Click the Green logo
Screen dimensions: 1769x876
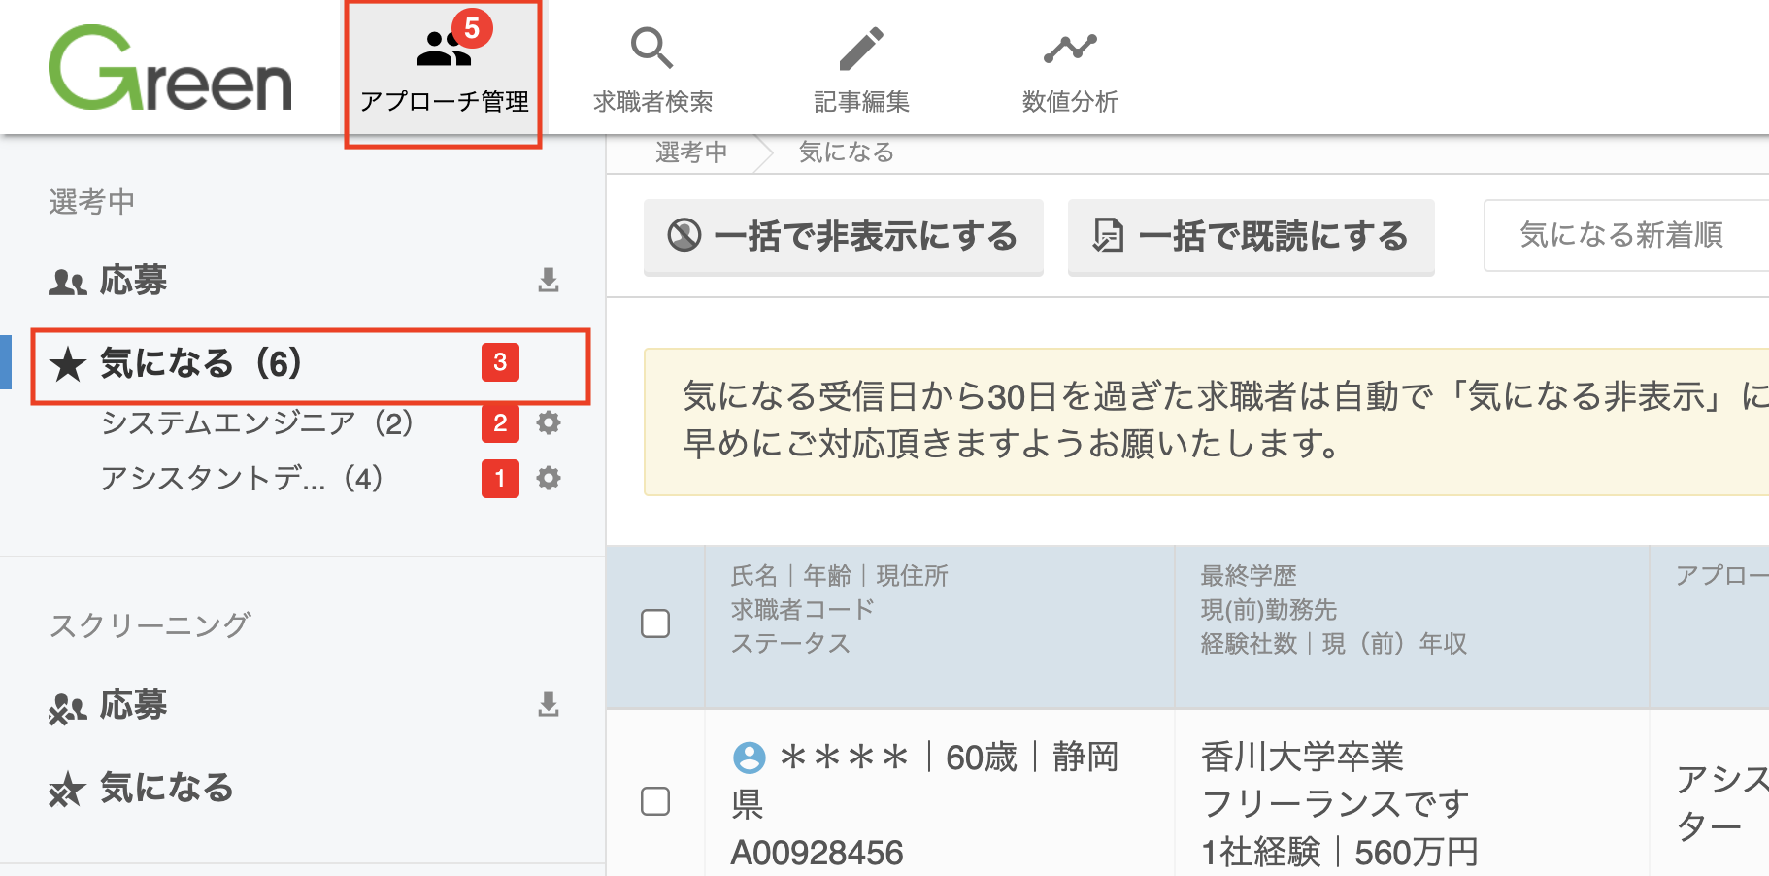tap(171, 68)
